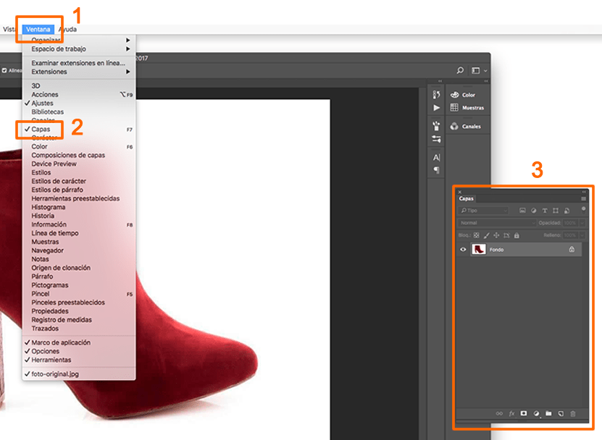Open the Character panel icon
Viewport: 602px width, 440px height.
(436, 157)
